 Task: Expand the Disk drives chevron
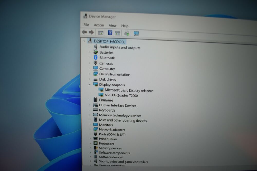90,79
